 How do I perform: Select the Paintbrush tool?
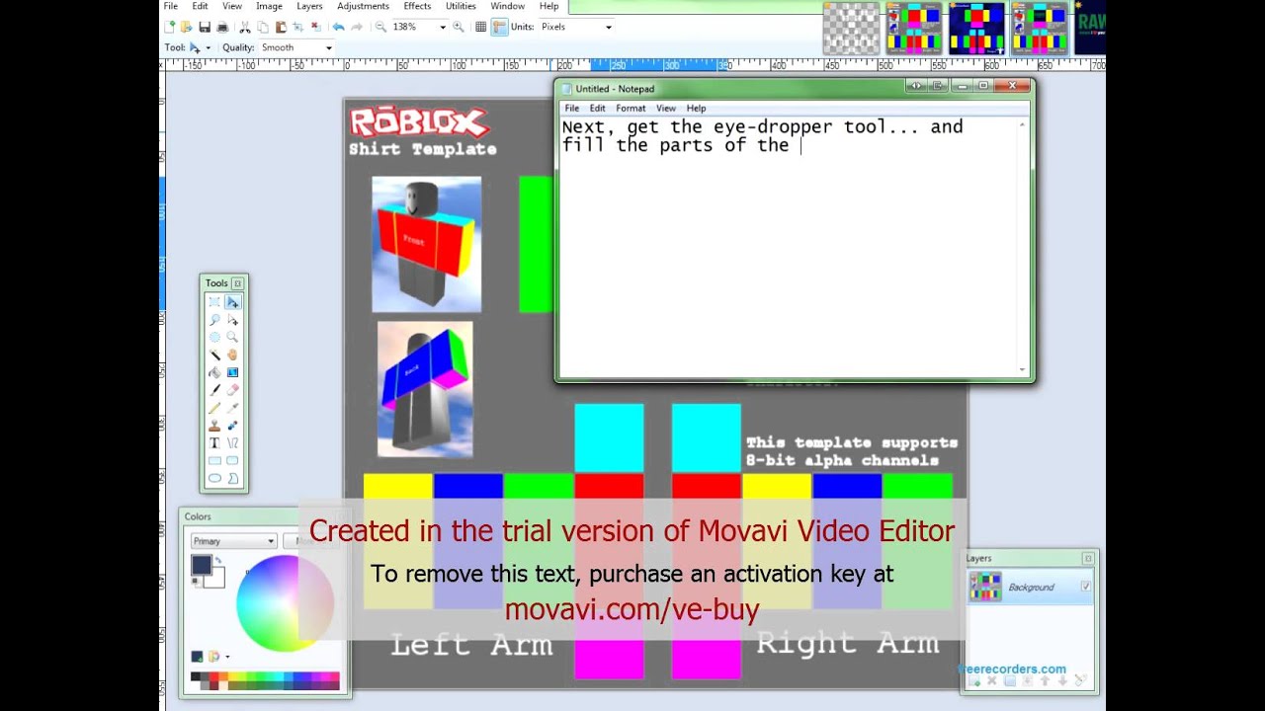(214, 390)
